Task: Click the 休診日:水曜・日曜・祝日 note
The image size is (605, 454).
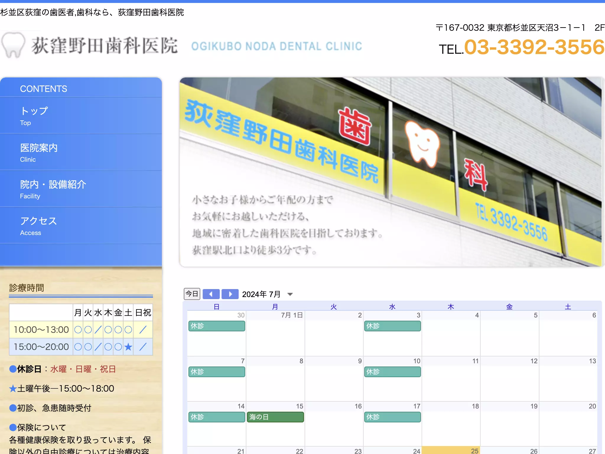Action: coord(62,369)
